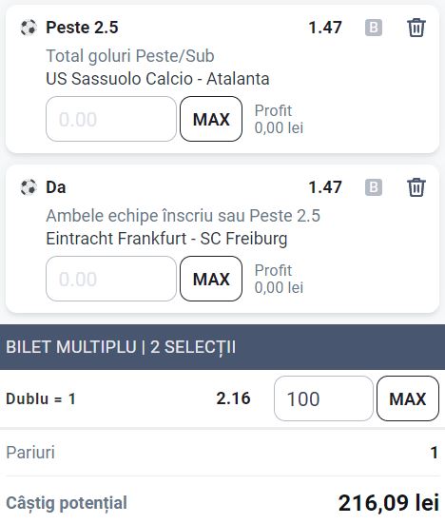Set MAX stake for Frankfurt - Freiburg bet

pyautogui.click(x=211, y=279)
